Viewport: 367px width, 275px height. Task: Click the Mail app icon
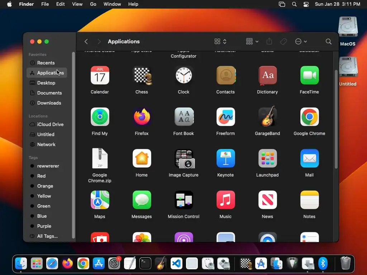point(309,158)
